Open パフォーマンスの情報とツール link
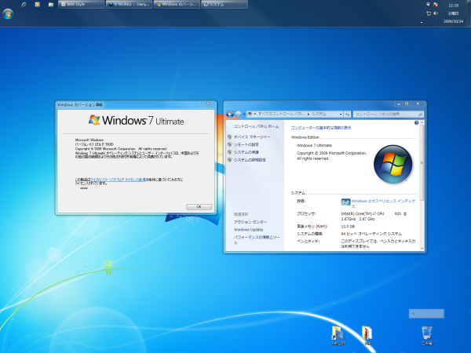471x353 pixels. tap(257, 239)
